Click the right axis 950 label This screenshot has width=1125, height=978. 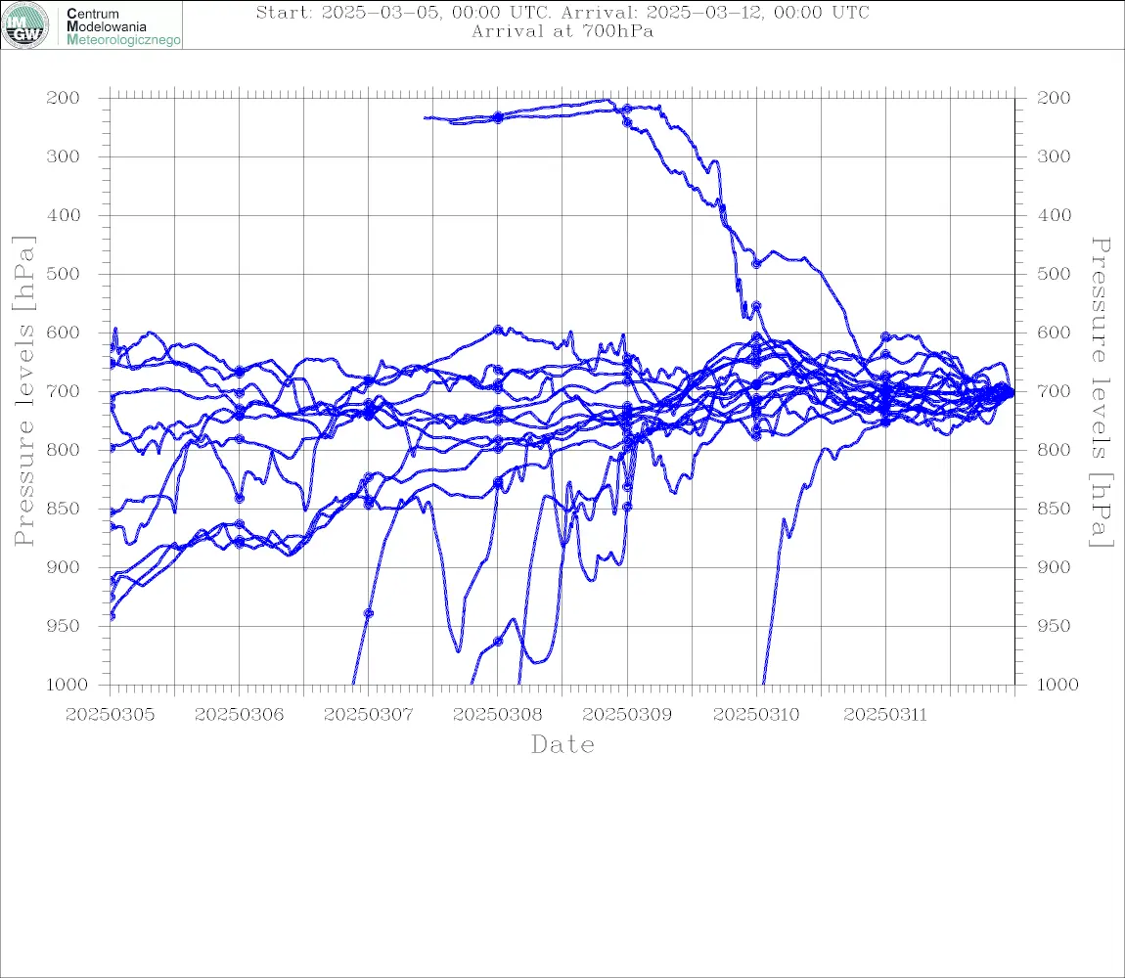click(x=1054, y=626)
